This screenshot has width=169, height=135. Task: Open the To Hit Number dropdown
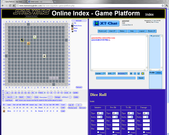click(130, 117)
